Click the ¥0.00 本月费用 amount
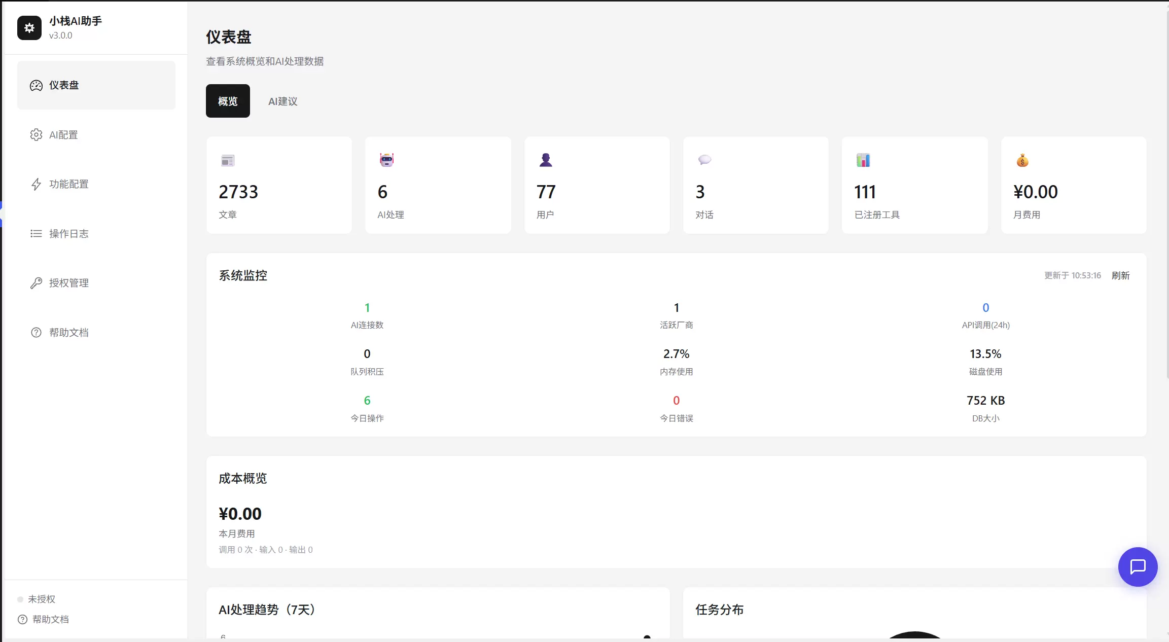This screenshot has height=642, width=1169. click(240, 514)
